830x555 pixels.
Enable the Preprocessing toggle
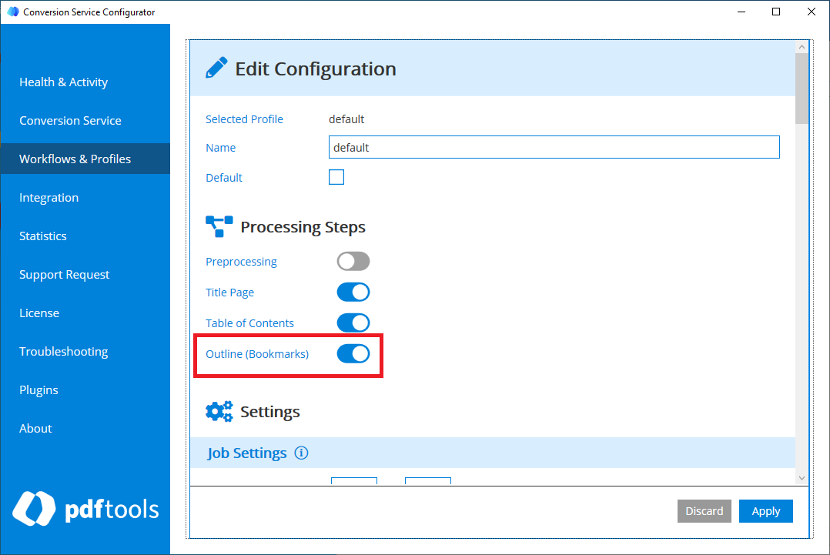point(353,262)
